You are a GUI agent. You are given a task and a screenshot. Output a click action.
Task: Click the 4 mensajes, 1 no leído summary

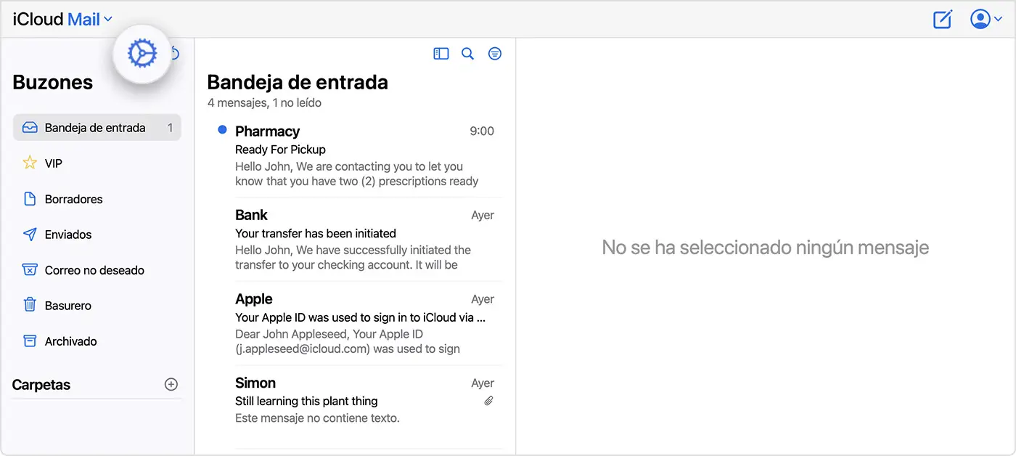coord(264,103)
